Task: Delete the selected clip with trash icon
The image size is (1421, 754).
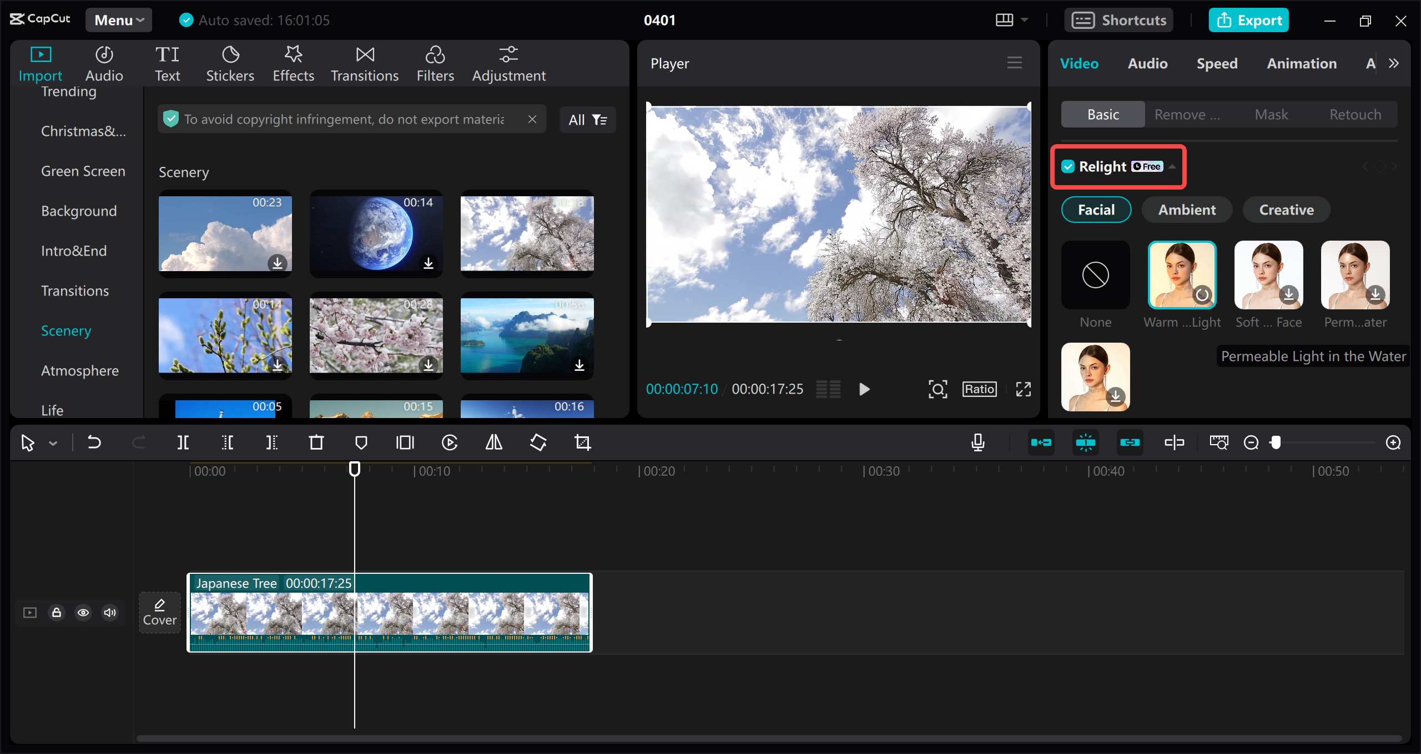Action: tap(316, 442)
